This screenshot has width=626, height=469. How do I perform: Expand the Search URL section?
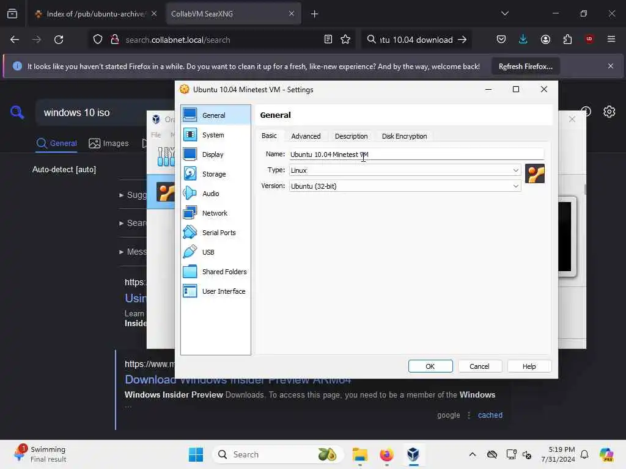[x=133, y=223]
